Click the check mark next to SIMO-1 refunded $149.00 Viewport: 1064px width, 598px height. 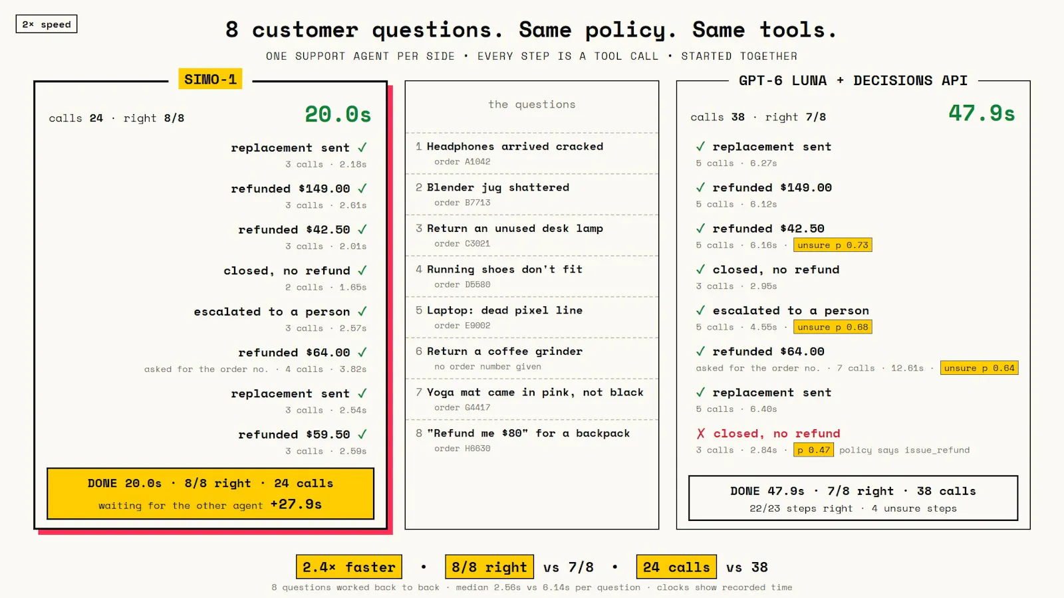tap(362, 189)
